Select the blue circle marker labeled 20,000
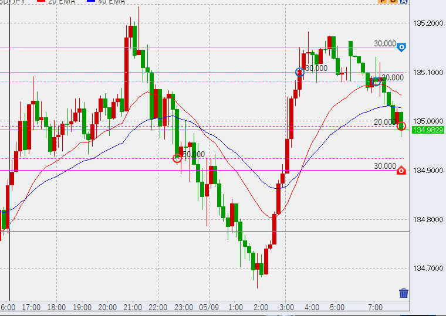 click(x=376, y=81)
